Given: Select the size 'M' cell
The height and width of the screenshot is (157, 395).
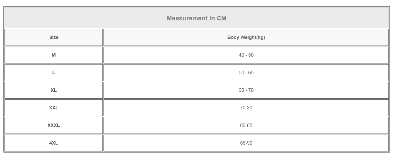Looking at the screenshot, I should [54, 55].
